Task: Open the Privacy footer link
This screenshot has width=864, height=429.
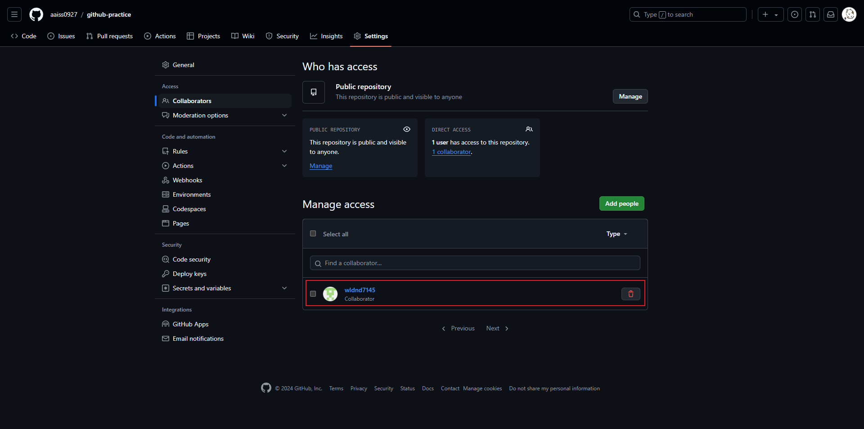Action: click(359, 388)
